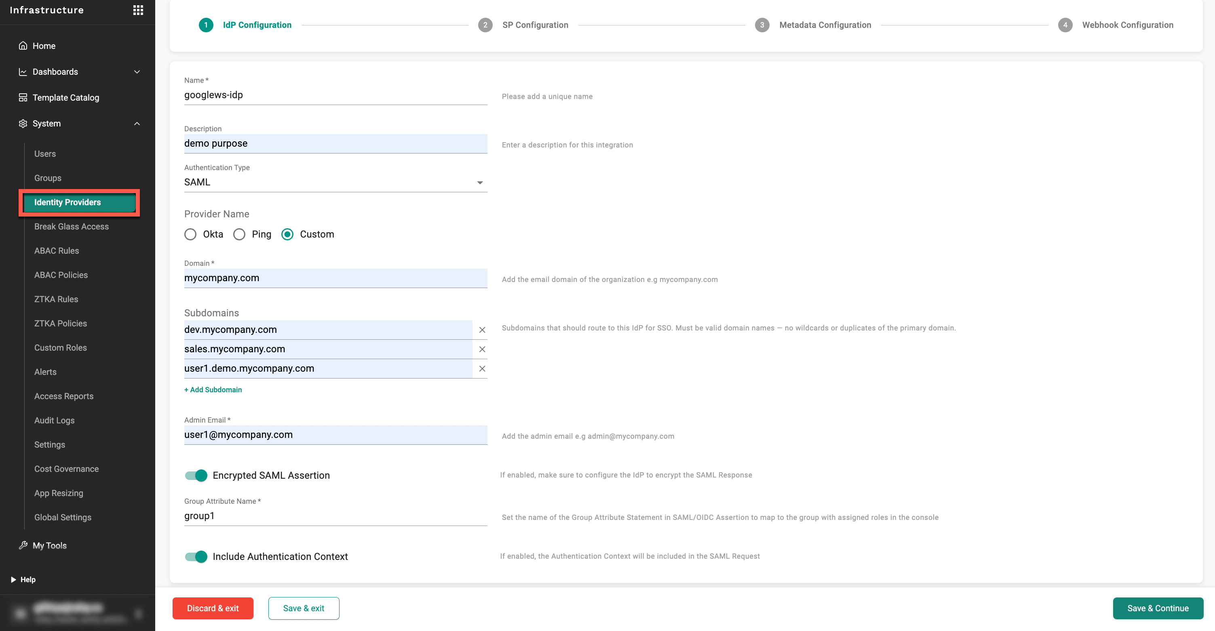This screenshot has height=631, width=1215.
Task: Toggle Encrypted SAML Assertion switch
Action: coord(196,475)
